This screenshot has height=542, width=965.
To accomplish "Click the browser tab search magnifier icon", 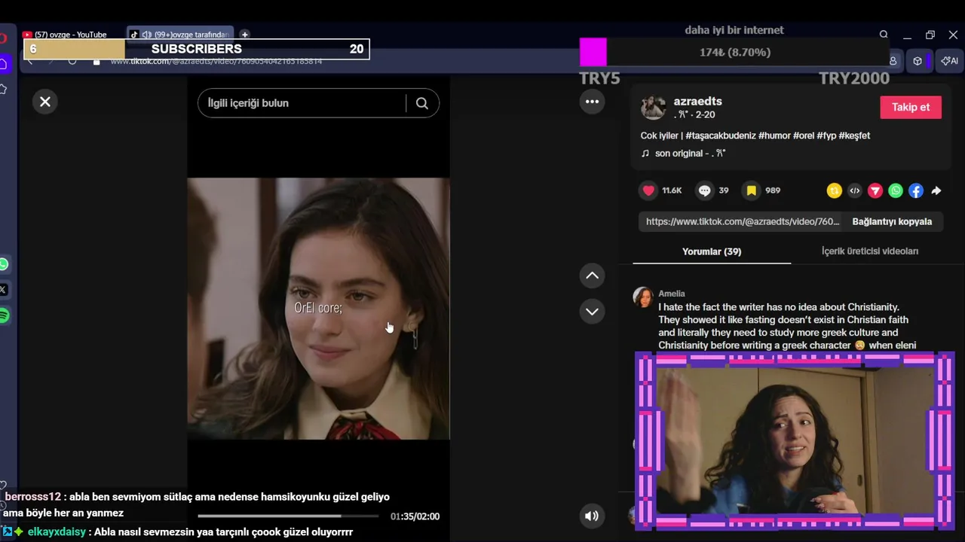I will [884, 35].
